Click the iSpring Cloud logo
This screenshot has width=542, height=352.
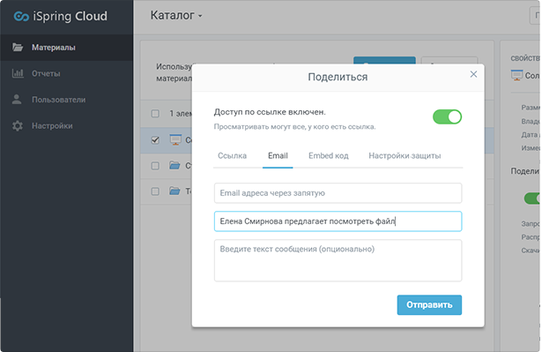60,16
